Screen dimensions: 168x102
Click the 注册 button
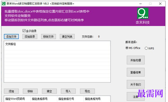click(x=136, y=97)
